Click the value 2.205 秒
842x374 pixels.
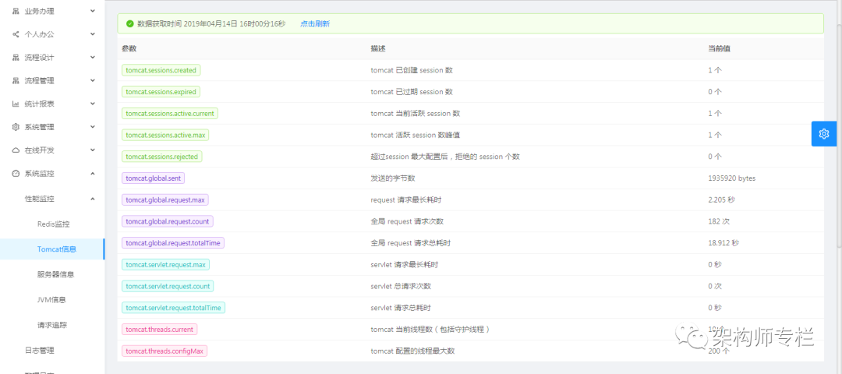(723, 199)
